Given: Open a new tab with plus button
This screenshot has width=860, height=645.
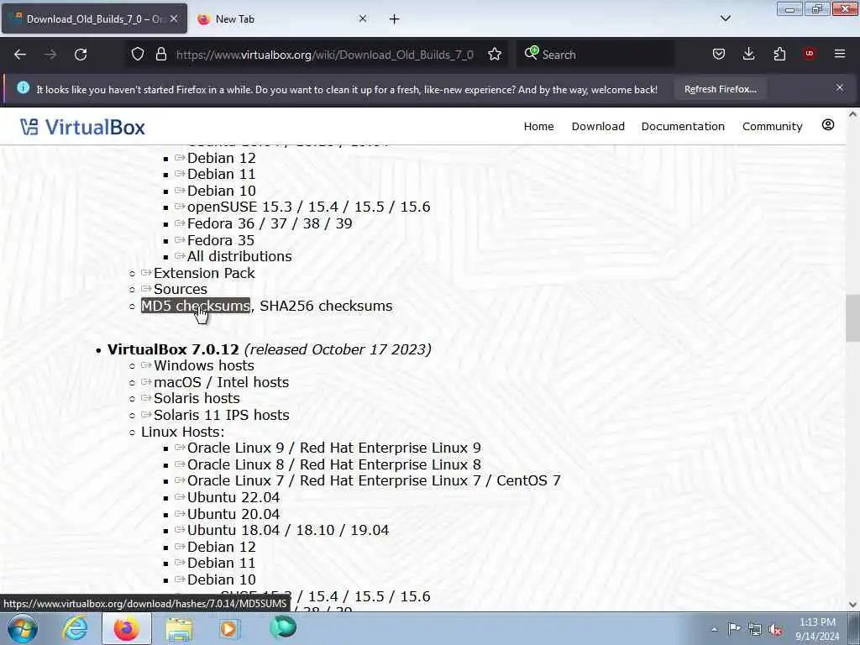Looking at the screenshot, I should point(395,19).
